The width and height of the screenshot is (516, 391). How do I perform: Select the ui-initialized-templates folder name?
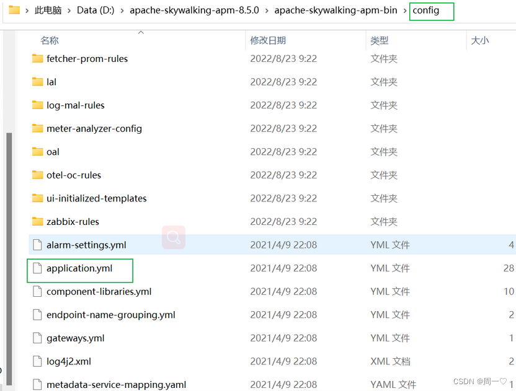tap(96, 199)
